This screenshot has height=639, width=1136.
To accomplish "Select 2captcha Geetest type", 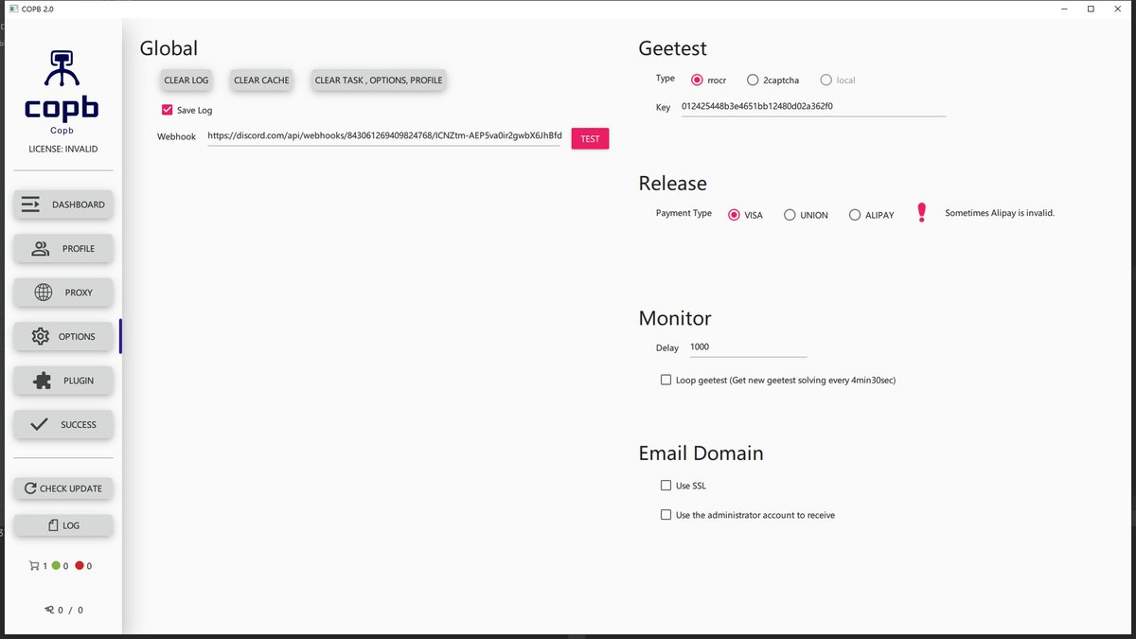I will tap(753, 80).
